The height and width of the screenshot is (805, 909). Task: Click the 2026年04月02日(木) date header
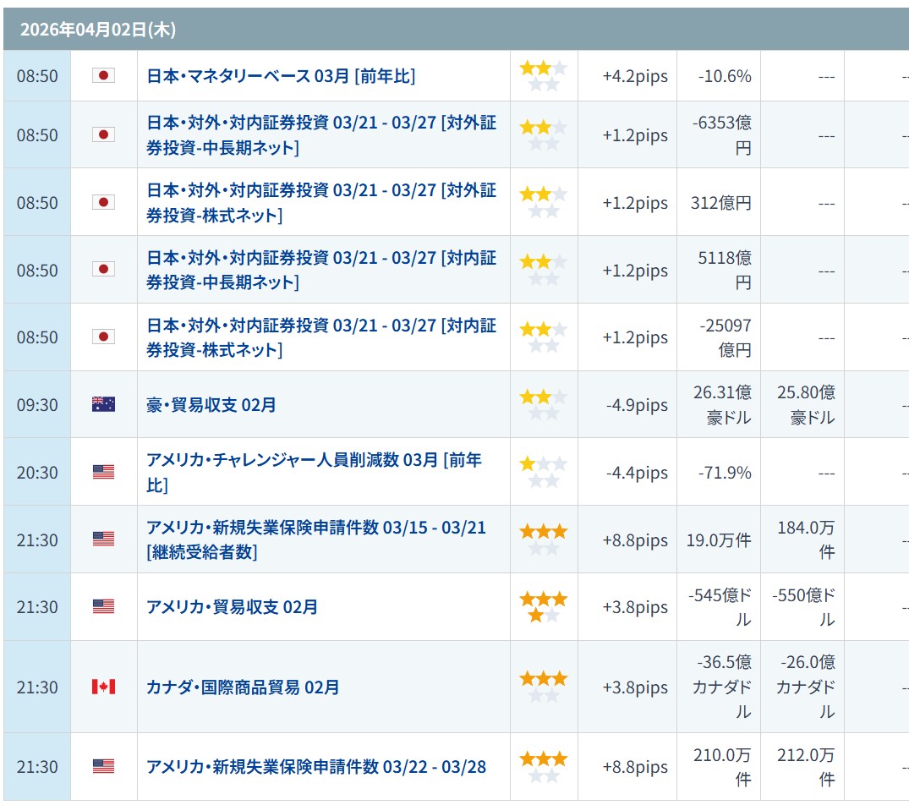point(98,30)
